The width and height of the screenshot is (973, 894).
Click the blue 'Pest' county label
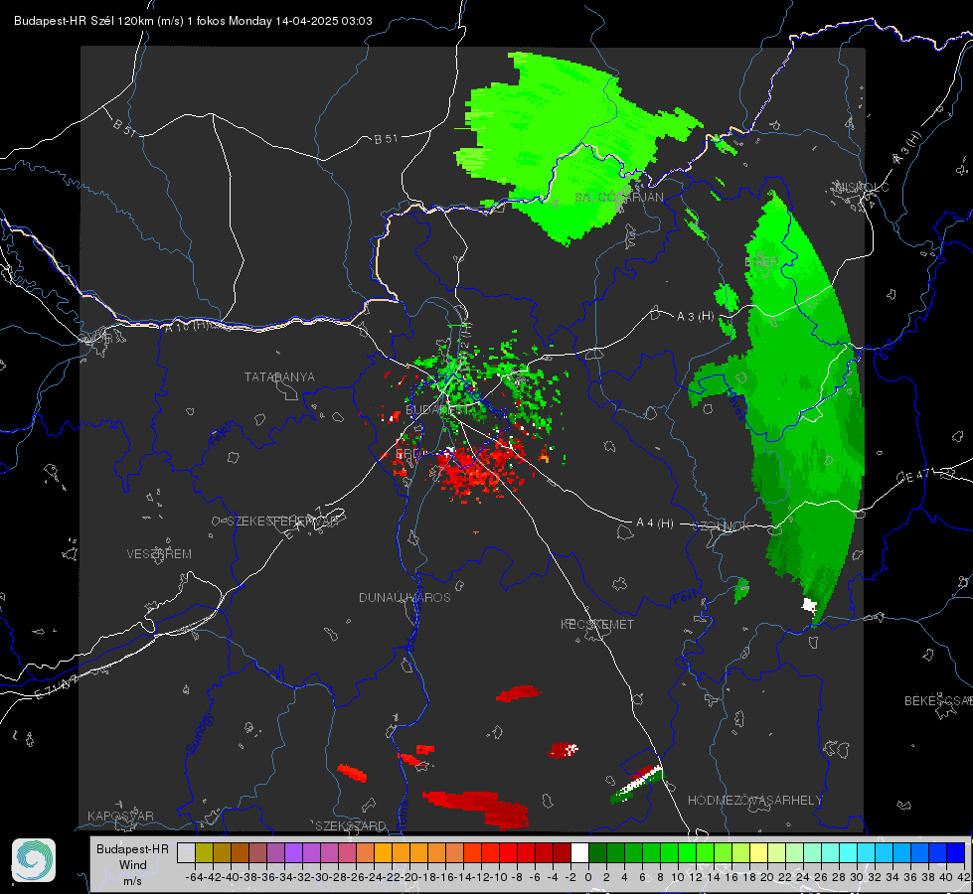(x=683, y=599)
